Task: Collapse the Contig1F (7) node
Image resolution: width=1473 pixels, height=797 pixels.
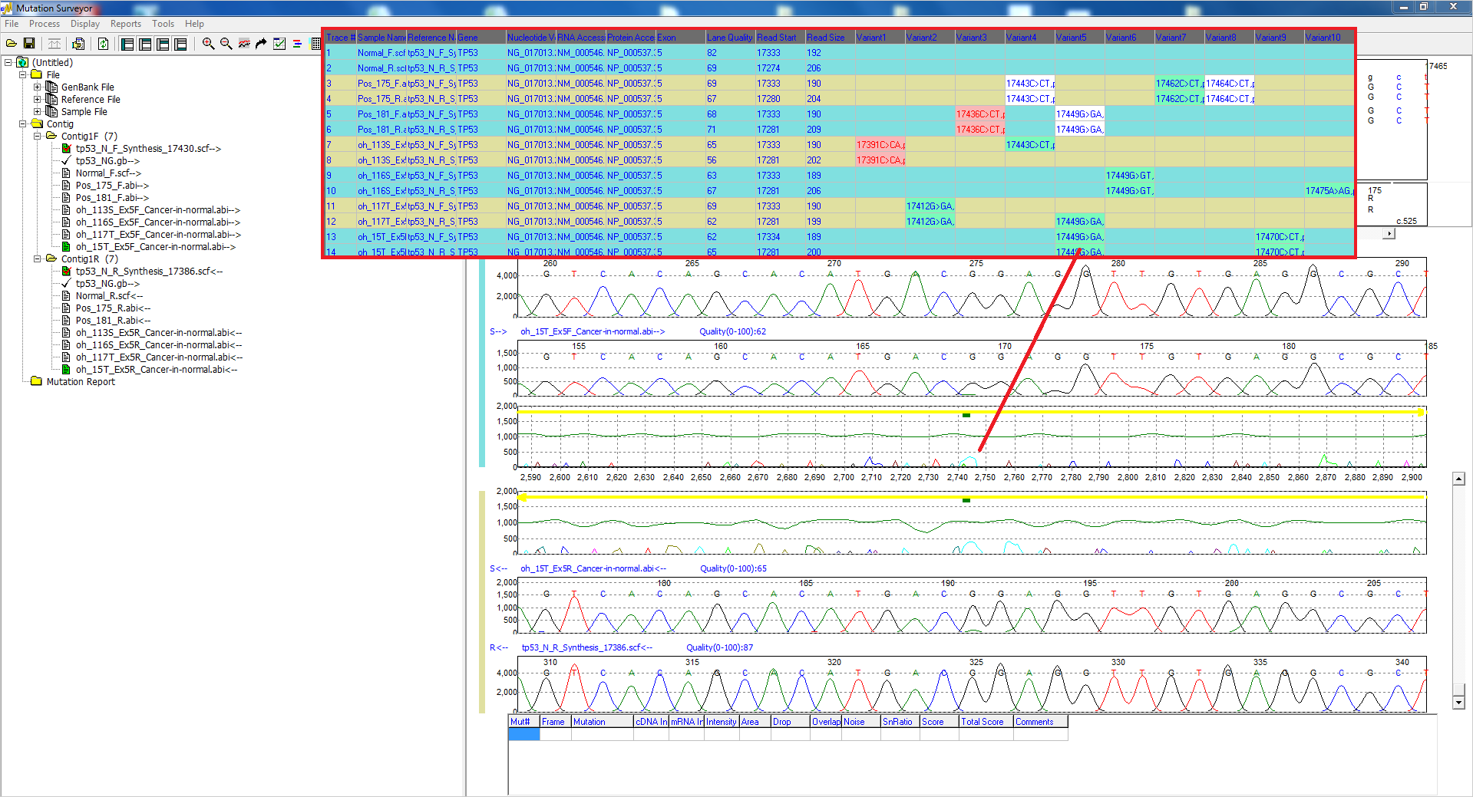Action: 37,136
